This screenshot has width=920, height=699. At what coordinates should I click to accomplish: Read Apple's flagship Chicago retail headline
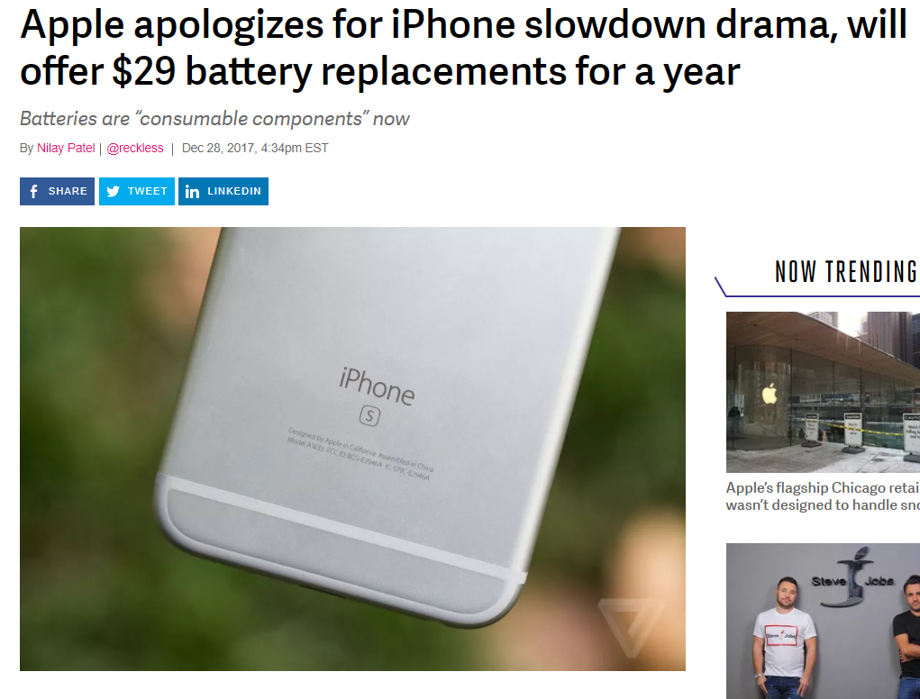pyautogui.click(x=823, y=496)
